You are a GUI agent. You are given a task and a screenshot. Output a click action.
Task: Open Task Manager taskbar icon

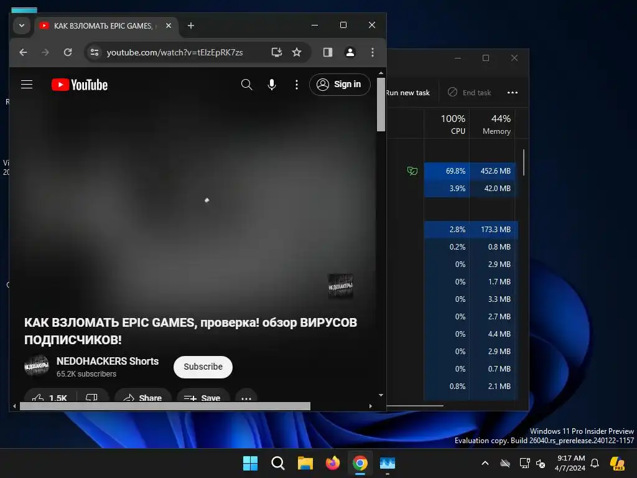point(388,463)
